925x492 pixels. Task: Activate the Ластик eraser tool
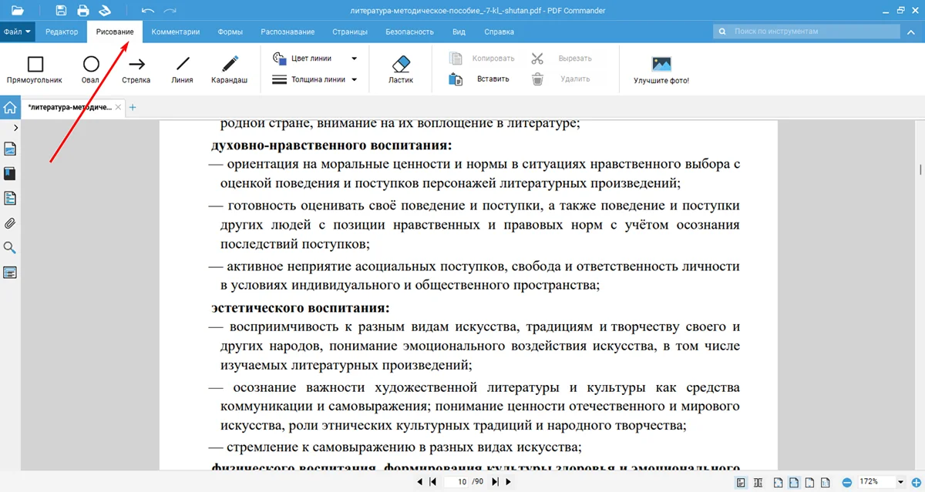[401, 69]
